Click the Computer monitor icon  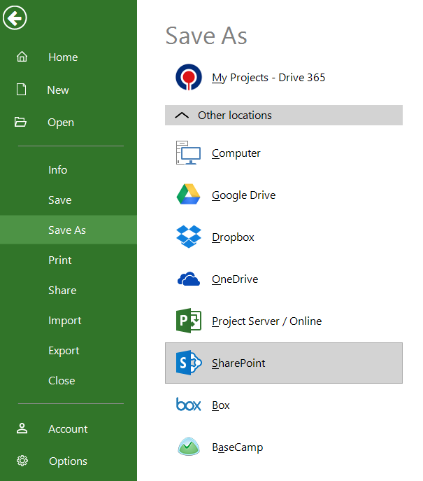click(x=188, y=153)
